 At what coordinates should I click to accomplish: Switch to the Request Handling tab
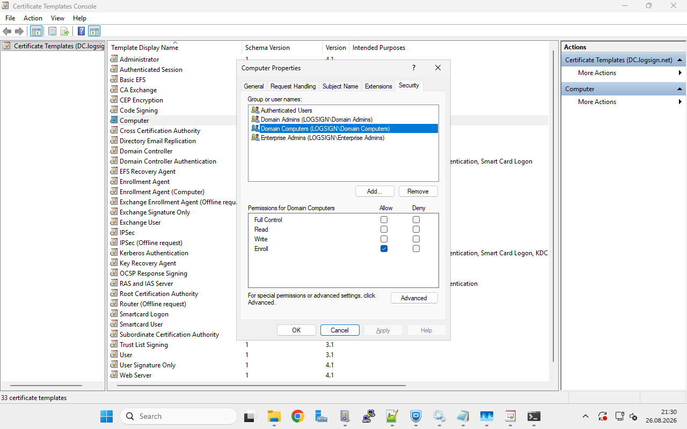[293, 86]
